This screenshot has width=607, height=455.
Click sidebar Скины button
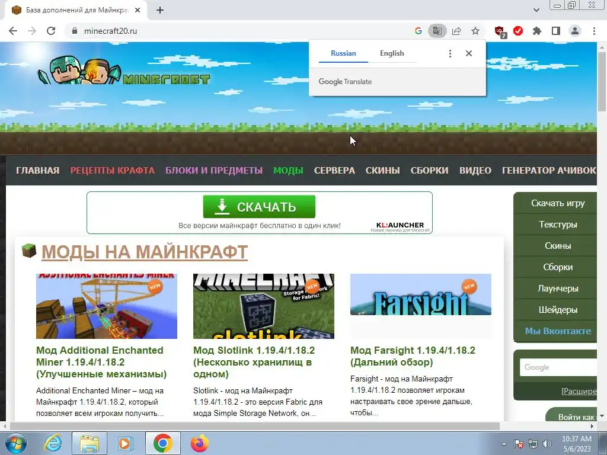(x=557, y=246)
